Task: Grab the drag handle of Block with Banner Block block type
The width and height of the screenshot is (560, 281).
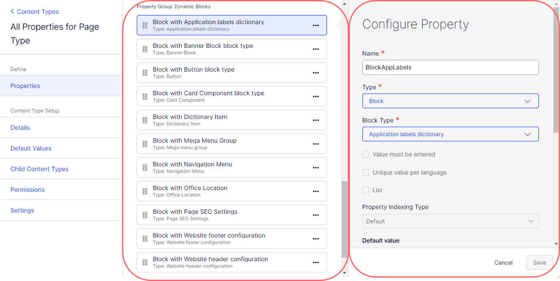Action: coord(145,49)
